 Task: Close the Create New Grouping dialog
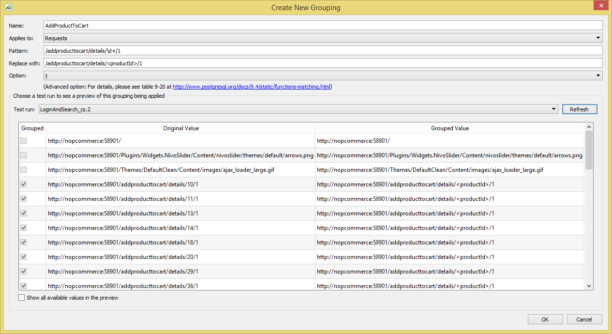[600, 6]
